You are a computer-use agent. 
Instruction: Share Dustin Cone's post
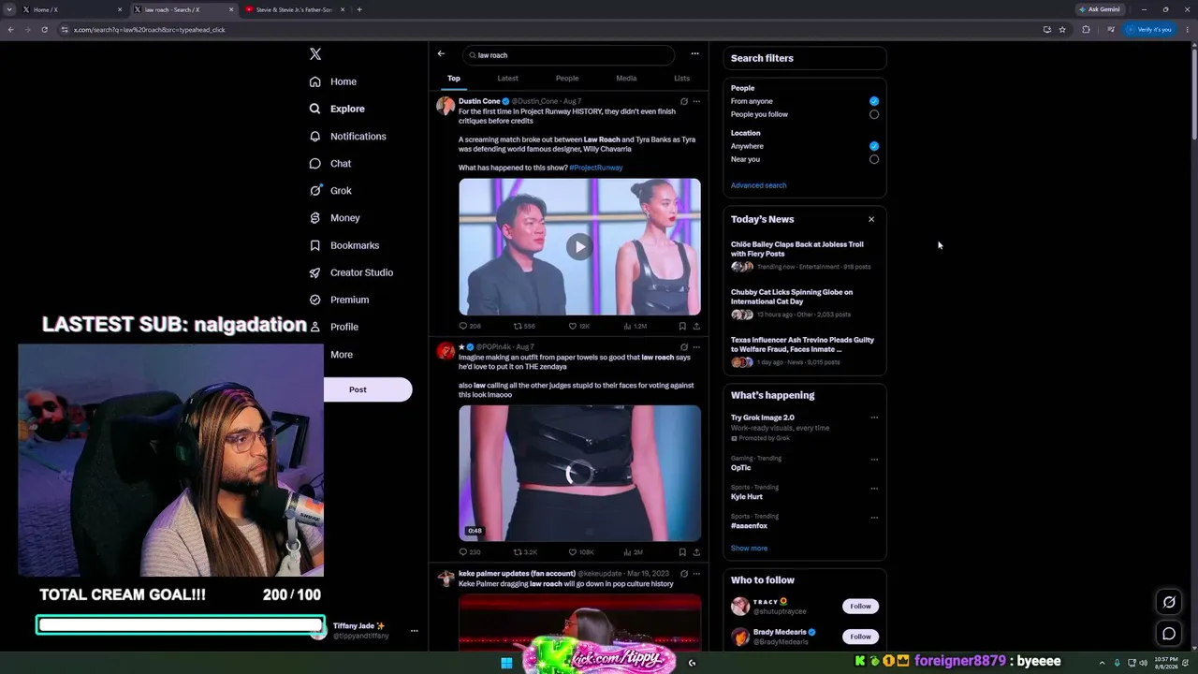pyautogui.click(x=696, y=326)
